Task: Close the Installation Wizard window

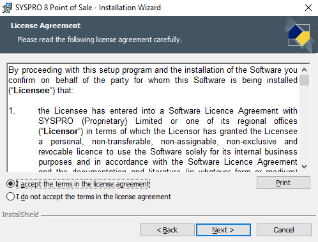Action: pyautogui.click(x=308, y=8)
